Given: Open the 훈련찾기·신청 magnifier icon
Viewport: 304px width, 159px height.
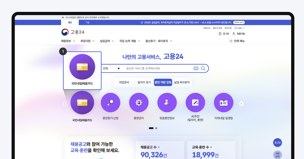Looking at the screenshot, I should point(111,102).
